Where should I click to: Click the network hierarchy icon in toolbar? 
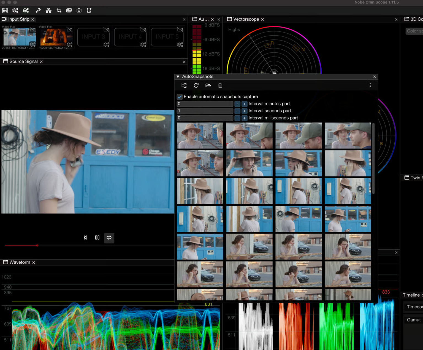pos(48,10)
